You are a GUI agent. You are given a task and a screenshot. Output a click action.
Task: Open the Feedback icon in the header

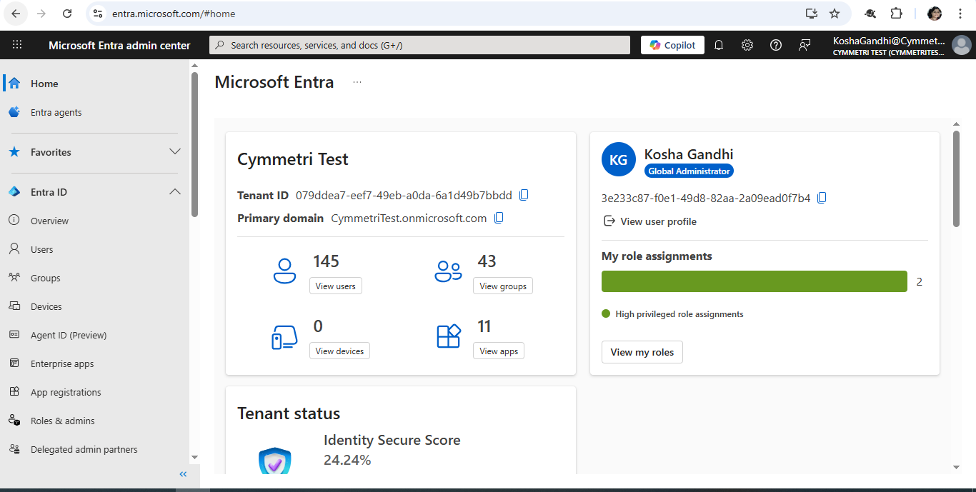point(805,45)
